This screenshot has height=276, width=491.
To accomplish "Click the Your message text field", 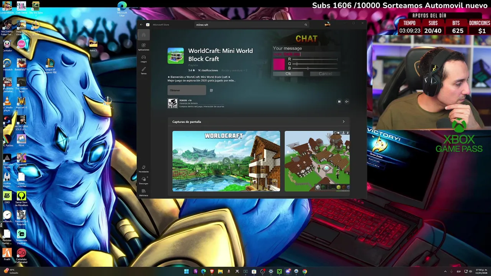I will click(x=306, y=54).
